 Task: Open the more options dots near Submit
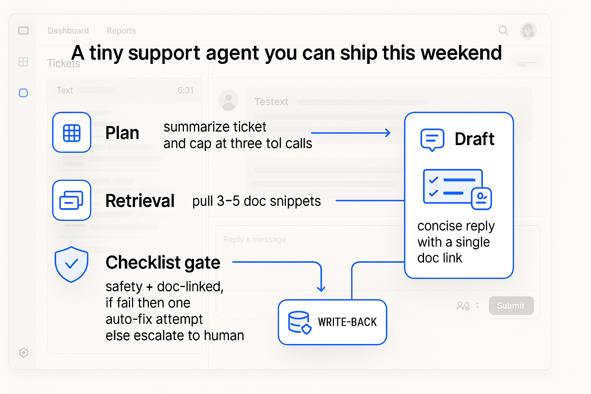click(x=477, y=306)
